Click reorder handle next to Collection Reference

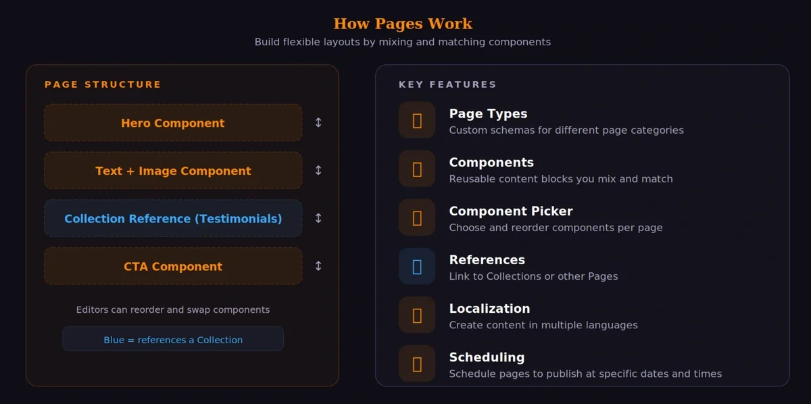pyautogui.click(x=318, y=218)
